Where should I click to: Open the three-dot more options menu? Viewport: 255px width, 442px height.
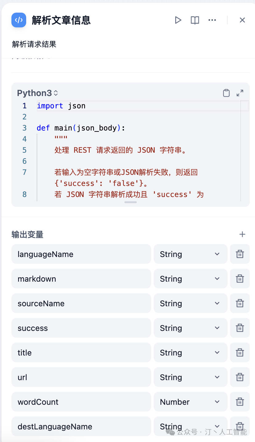[x=212, y=20]
